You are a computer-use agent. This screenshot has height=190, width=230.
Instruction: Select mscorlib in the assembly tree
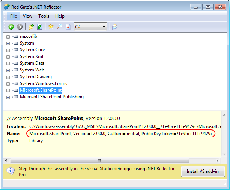pos(29,36)
